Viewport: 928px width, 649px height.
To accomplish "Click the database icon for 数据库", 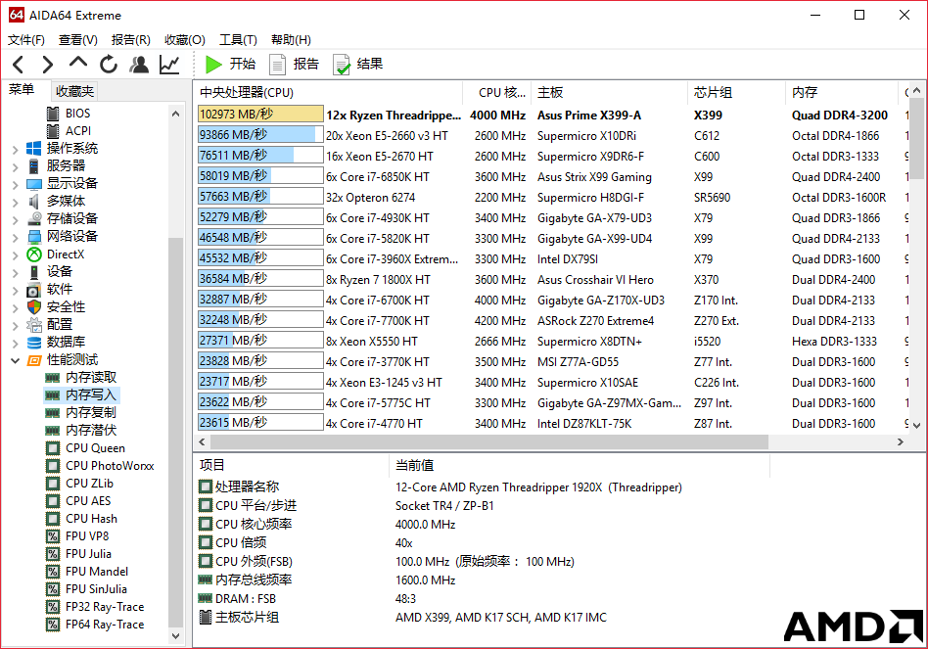I will coord(33,342).
